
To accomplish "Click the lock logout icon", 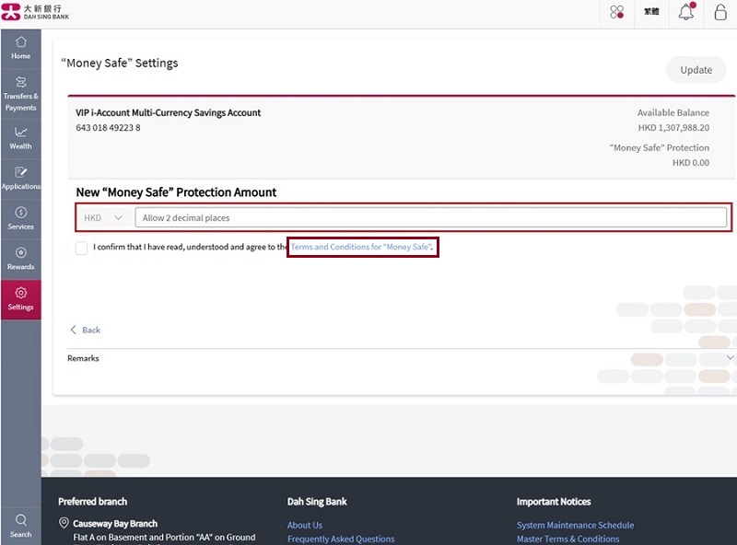I will 720,13.
